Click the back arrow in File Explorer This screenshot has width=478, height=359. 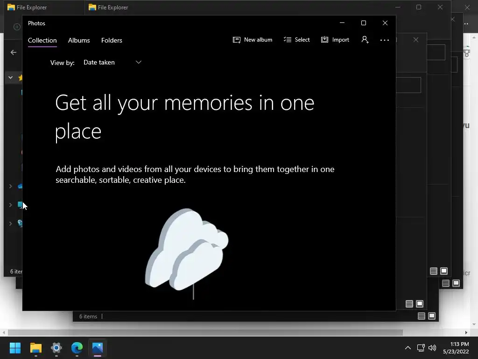[14, 52]
